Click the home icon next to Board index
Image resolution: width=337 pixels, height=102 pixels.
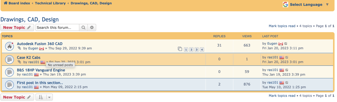(x=6, y=3)
